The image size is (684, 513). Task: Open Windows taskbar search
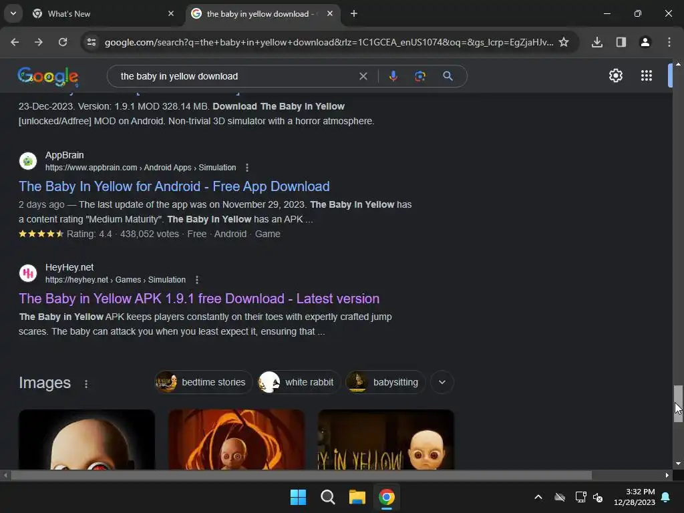[x=327, y=497]
